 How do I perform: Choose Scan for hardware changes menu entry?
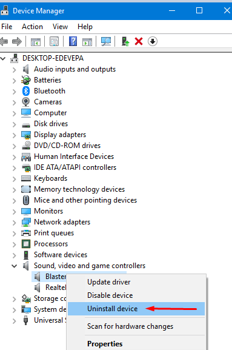click(x=136, y=326)
